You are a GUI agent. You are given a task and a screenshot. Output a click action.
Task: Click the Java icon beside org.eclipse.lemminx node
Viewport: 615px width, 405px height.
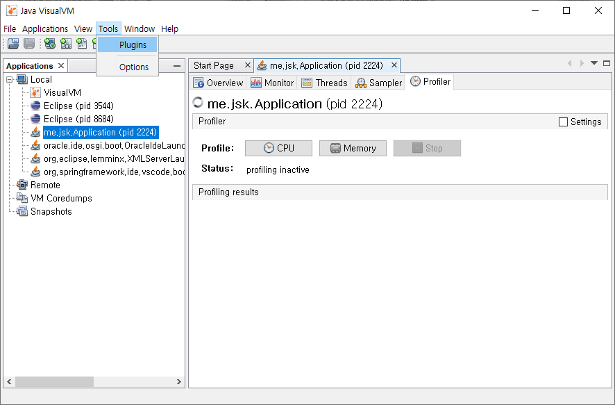pyautogui.click(x=35, y=158)
